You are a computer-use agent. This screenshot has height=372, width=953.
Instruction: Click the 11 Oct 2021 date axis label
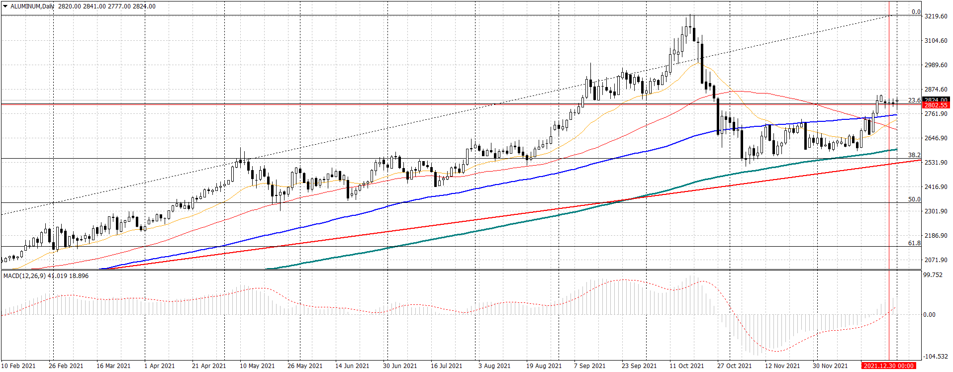(x=686, y=366)
